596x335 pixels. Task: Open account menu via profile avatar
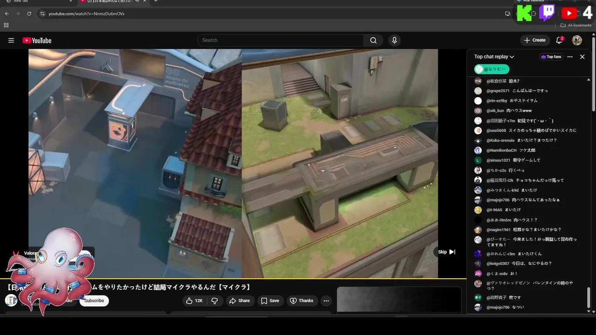point(577,40)
